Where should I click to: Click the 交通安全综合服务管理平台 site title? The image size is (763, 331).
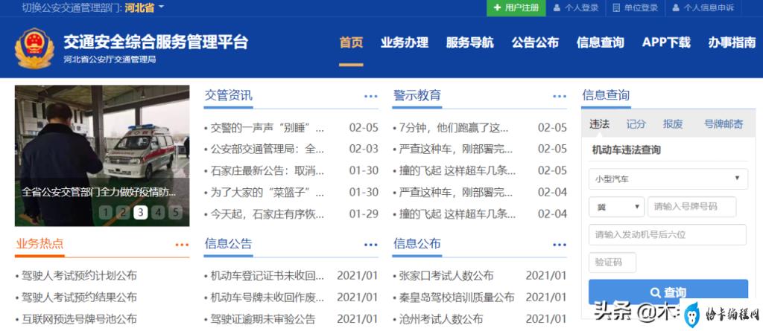[156, 42]
